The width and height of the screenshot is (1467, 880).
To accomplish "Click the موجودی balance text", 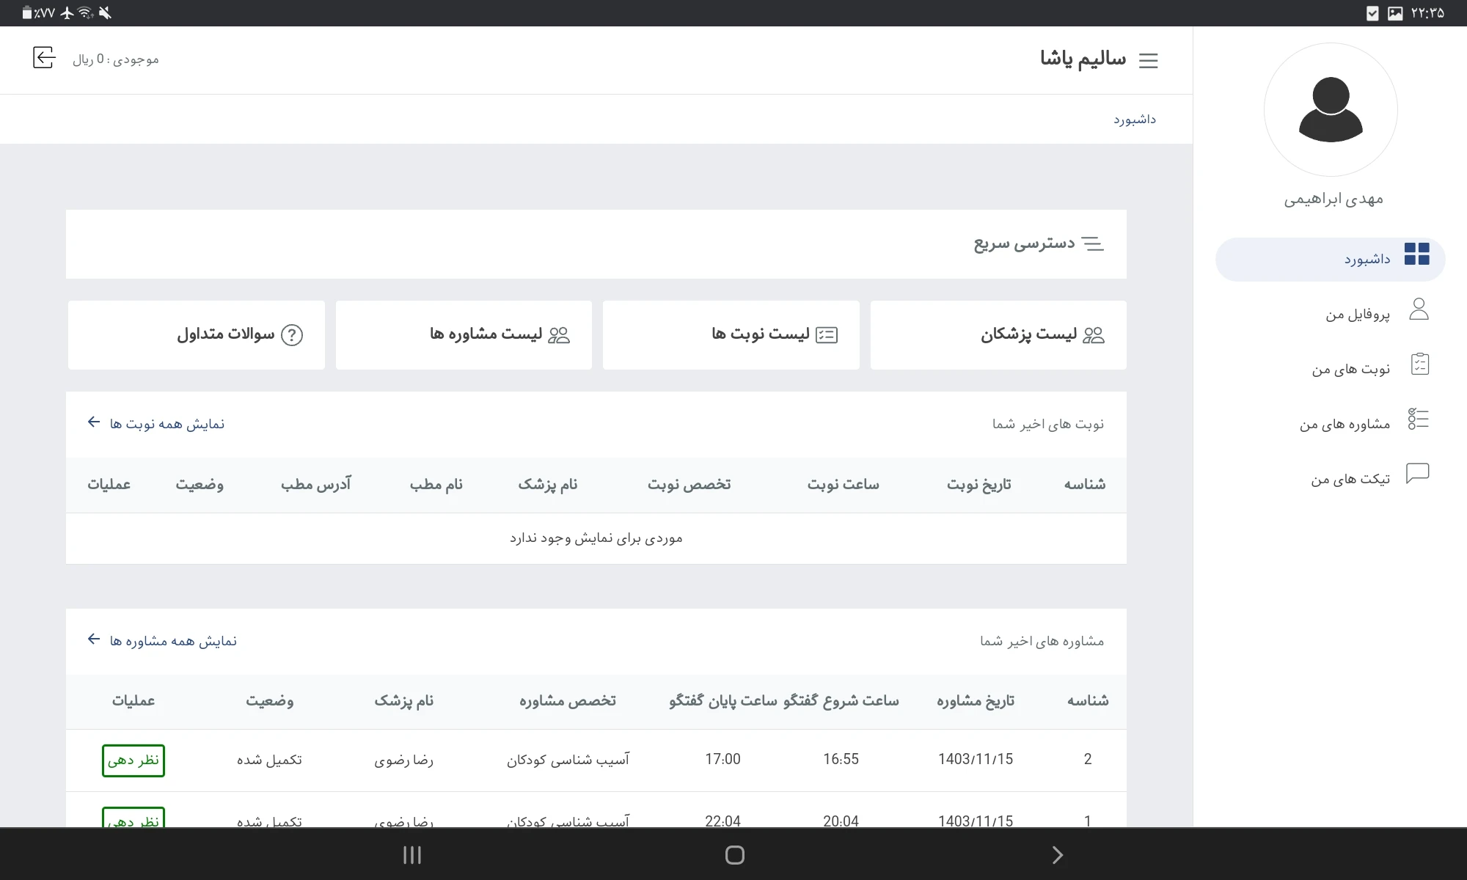I will click(116, 59).
